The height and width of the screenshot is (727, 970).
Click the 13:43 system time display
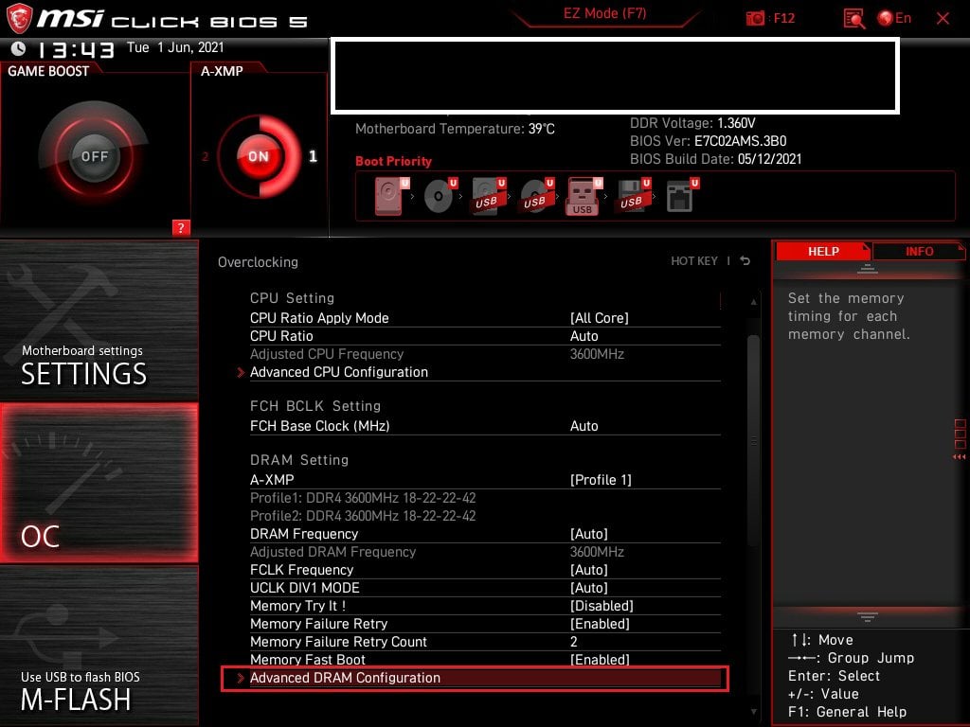[76, 49]
